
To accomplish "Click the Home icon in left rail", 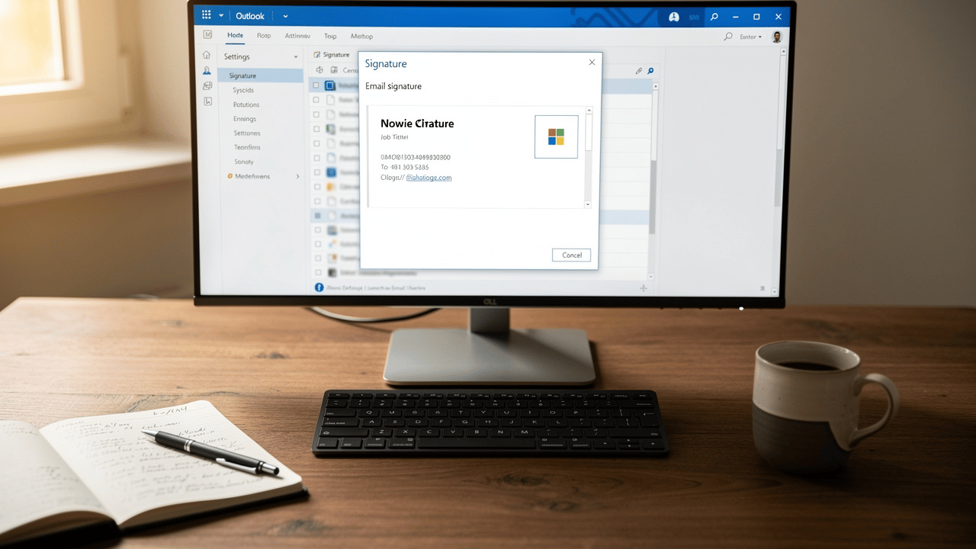I will 207,55.
